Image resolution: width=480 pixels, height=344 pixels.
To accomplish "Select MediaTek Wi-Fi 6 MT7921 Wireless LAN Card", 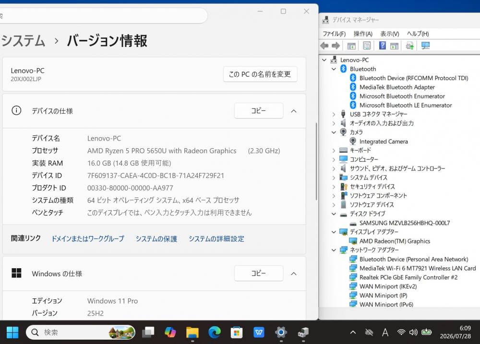I will pos(418,268).
